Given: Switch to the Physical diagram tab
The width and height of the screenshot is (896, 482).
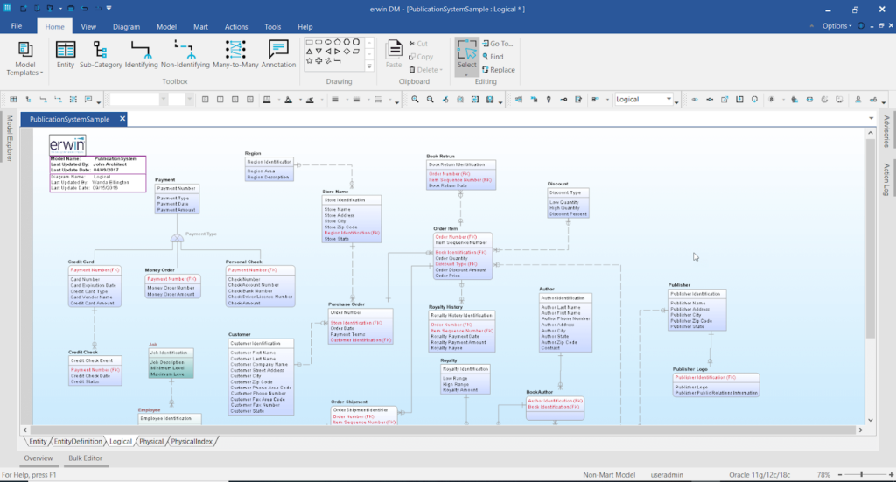Looking at the screenshot, I should [x=150, y=442].
